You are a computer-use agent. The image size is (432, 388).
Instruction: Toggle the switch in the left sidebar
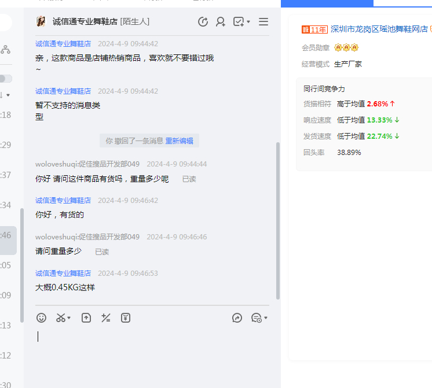pos(6,79)
